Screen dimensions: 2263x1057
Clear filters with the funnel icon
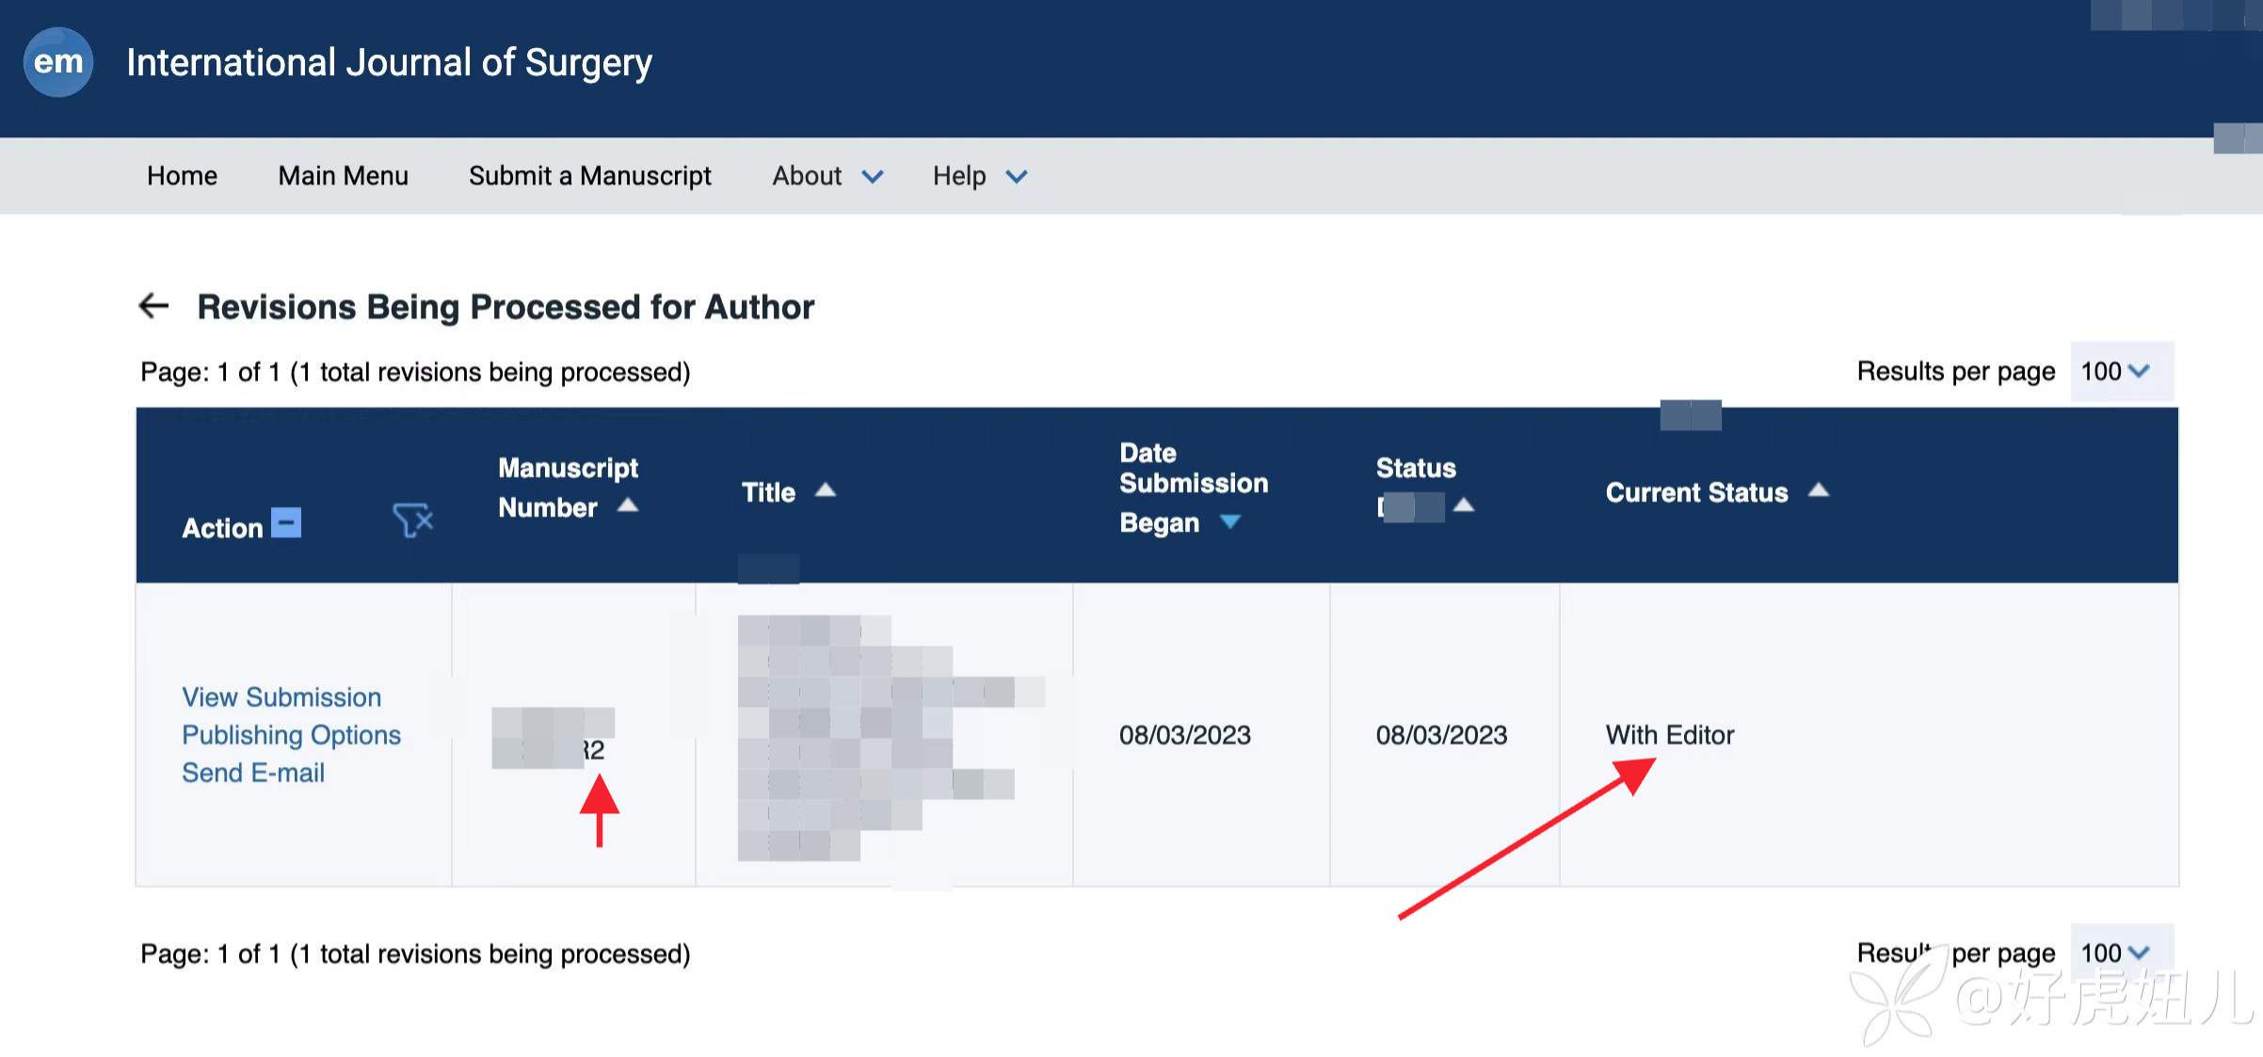412,520
